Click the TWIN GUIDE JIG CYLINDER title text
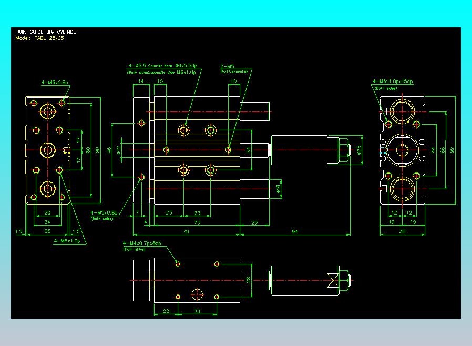 coord(48,32)
